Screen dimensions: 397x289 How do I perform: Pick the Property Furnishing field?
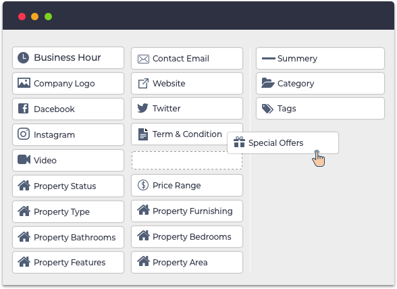coord(187,211)
